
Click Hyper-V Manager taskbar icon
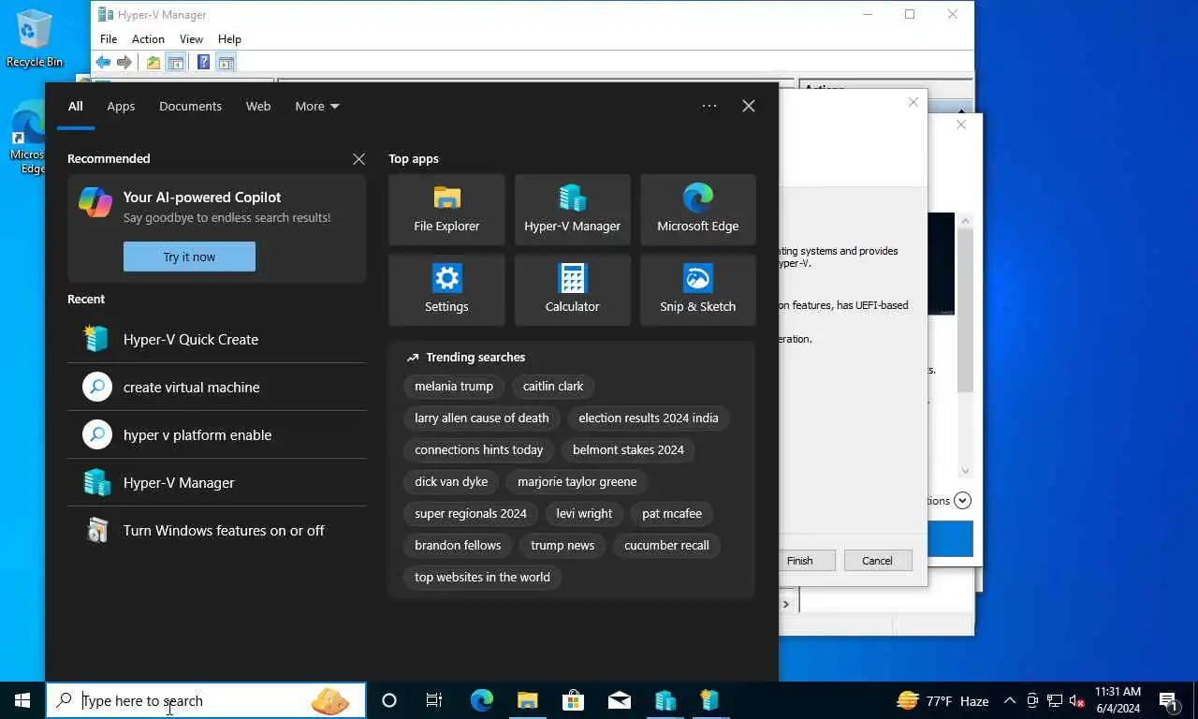tap(665, 700)
